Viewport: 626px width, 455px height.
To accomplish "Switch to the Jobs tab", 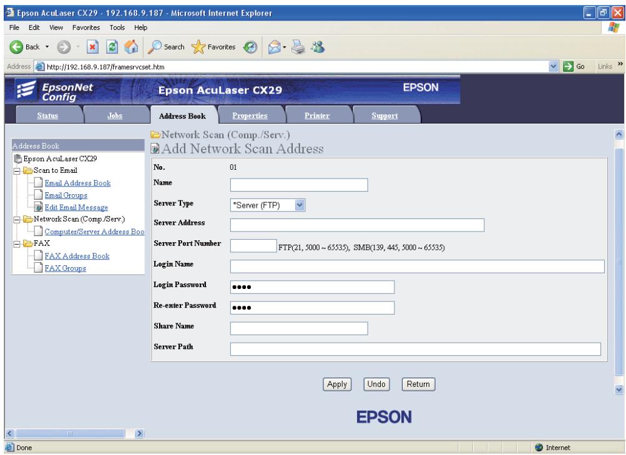I will [x=115, y=115].
